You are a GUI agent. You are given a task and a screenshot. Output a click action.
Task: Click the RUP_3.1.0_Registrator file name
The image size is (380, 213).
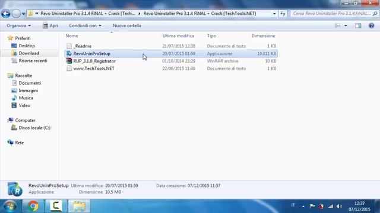(94, 61)
